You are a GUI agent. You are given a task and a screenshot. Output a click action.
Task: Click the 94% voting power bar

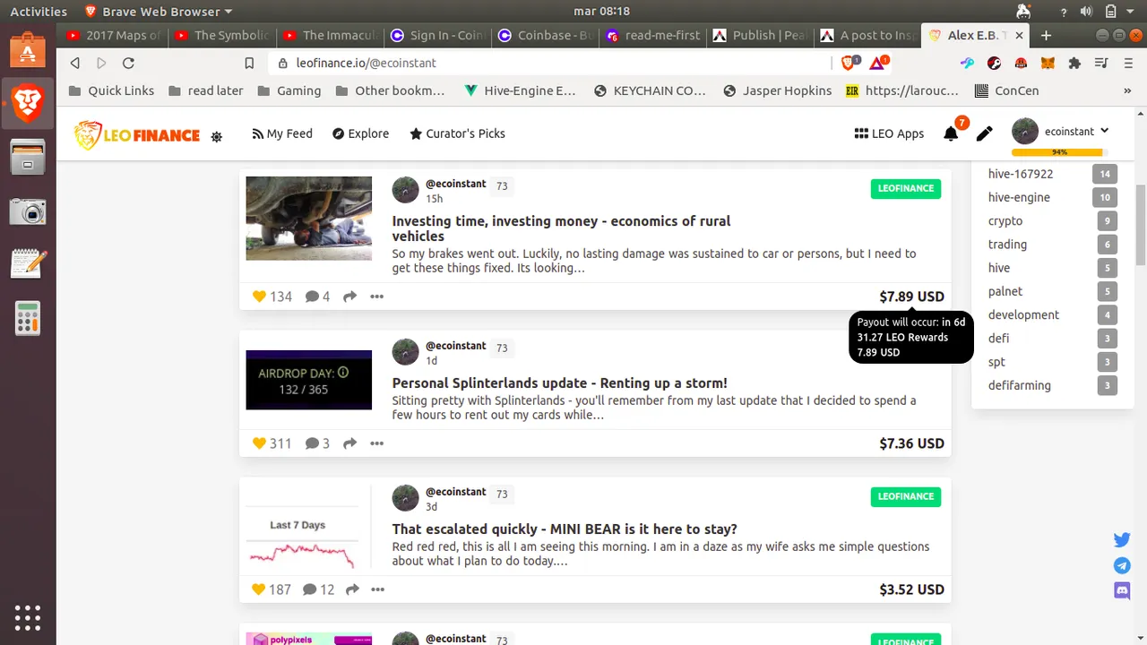(1060, 152)
